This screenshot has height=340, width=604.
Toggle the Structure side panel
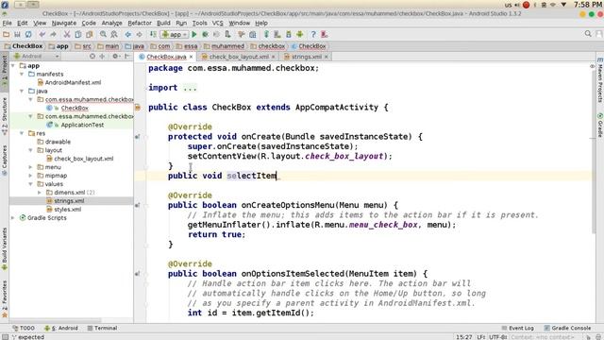coord(4,115)
